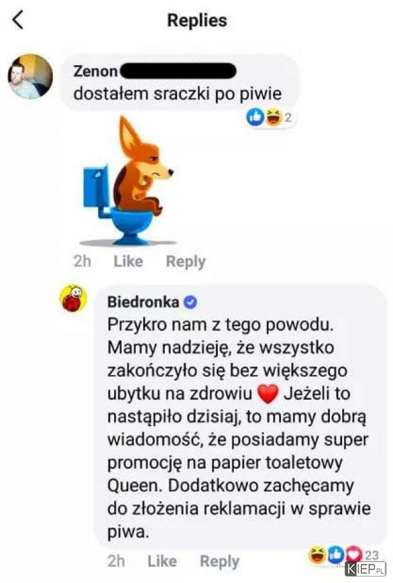View reaction count 23 on Biedronka's reply
The image size is (393, 583).
(372, 555)
